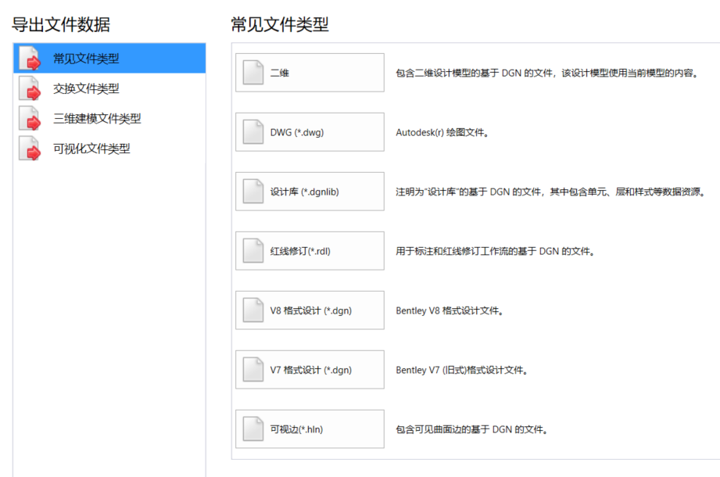Click the Autodesk(r) 绘图文件 description text
720x477 pixels.
pyautogui.click(x=442, y=133)
